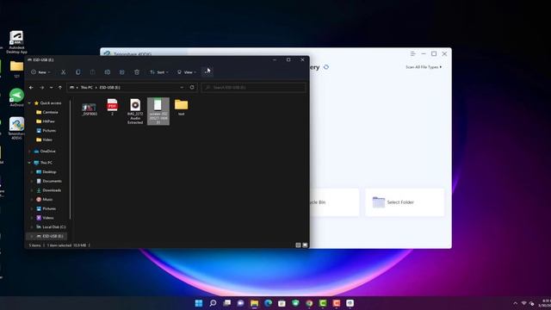The width and height of the screenshot is (551, 310).
Task: Select the highlighted screen recording file
Action: (x=158, y=111)
